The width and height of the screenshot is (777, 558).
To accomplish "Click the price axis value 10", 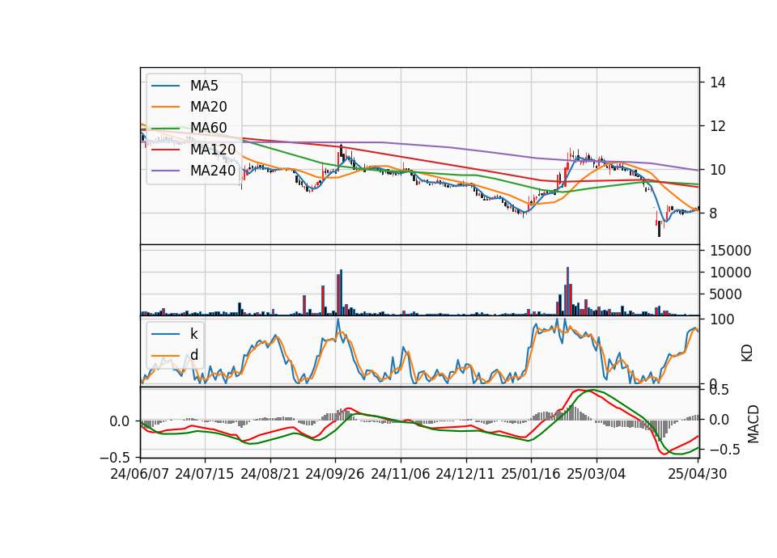I will coord(718,170).
